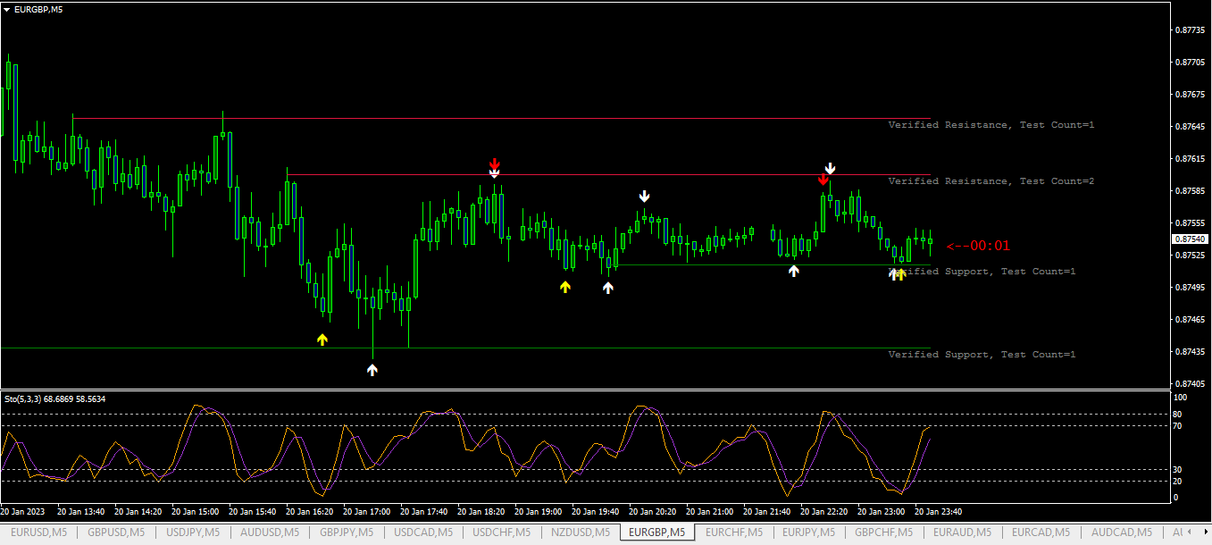Viewport: 1212px width, 545px height.
Task: Click the 0.87615 price scale value
Action: (1190, 159)
